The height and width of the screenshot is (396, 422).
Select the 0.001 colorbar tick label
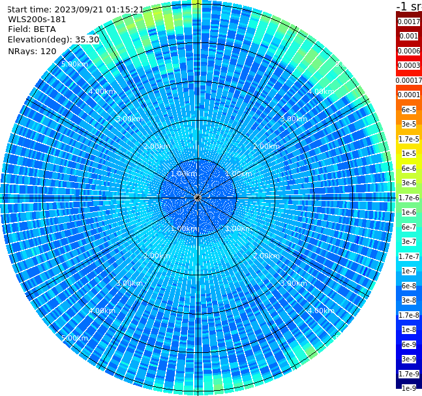(409, 36)
